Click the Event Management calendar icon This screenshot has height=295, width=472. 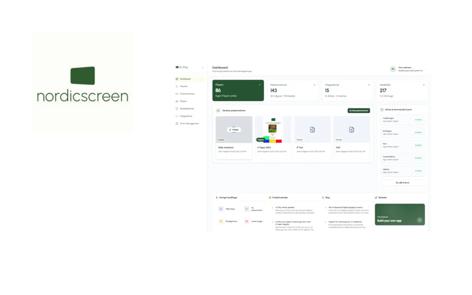coord(177,124)
